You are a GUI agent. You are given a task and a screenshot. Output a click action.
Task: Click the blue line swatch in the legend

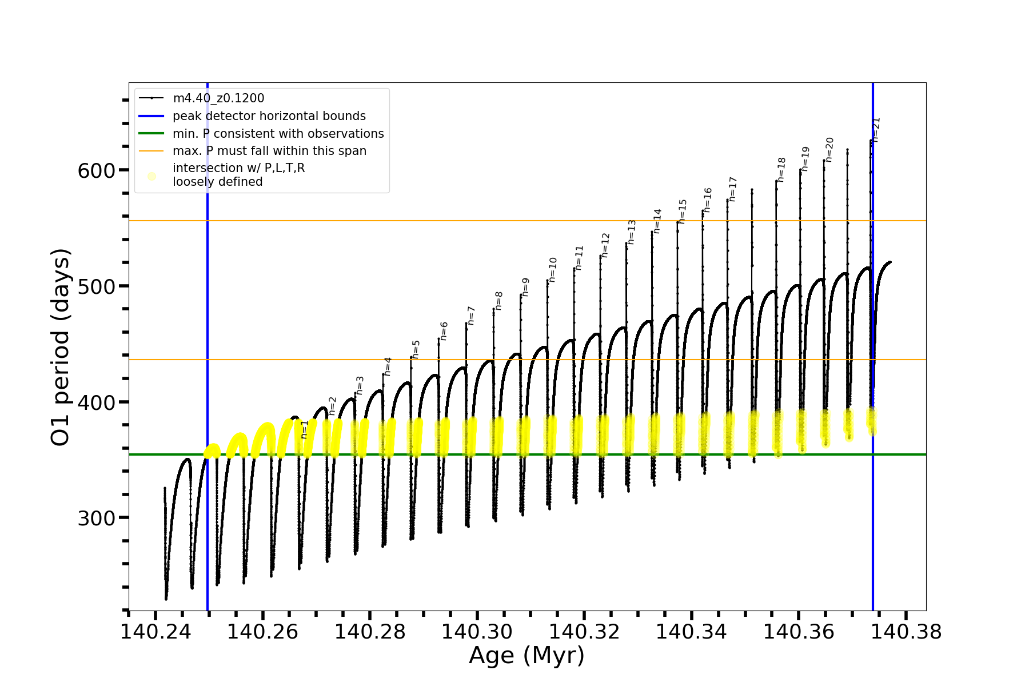click(151, 116)
